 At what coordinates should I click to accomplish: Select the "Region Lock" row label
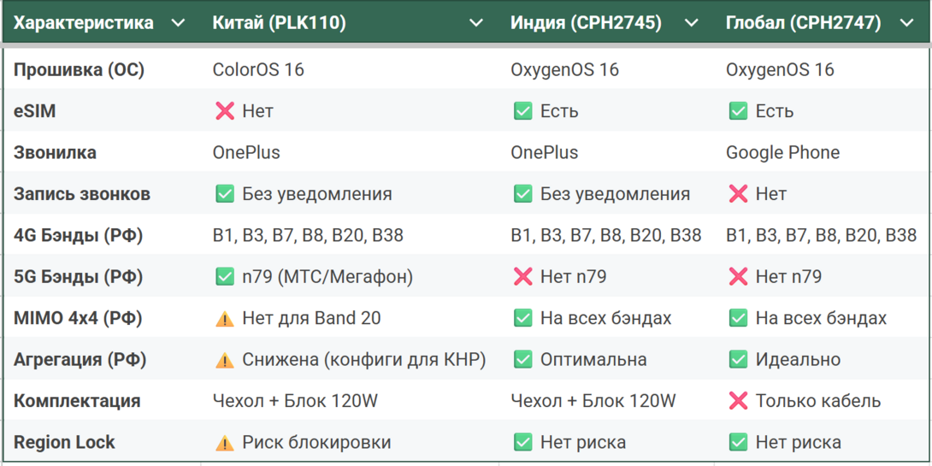point(64,443)
